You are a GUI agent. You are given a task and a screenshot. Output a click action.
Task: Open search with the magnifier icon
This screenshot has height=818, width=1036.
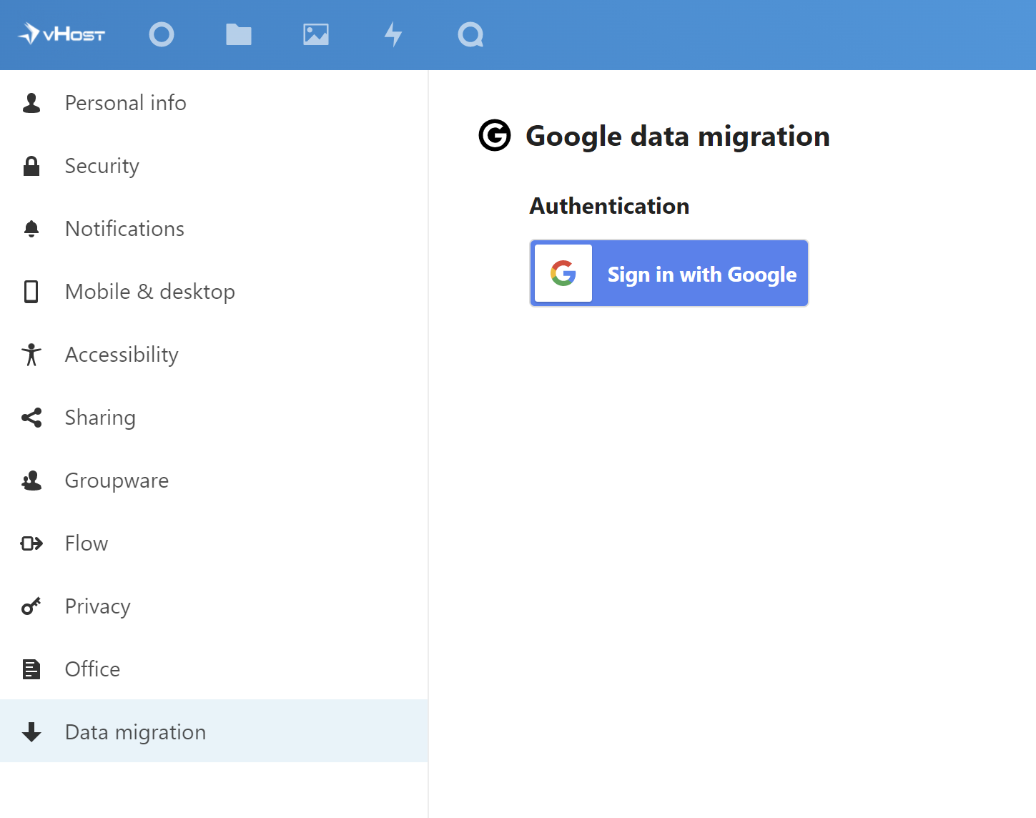[470, 34]
